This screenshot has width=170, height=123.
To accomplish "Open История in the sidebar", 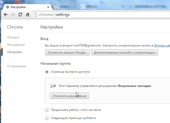I will [x=13, y=37].
